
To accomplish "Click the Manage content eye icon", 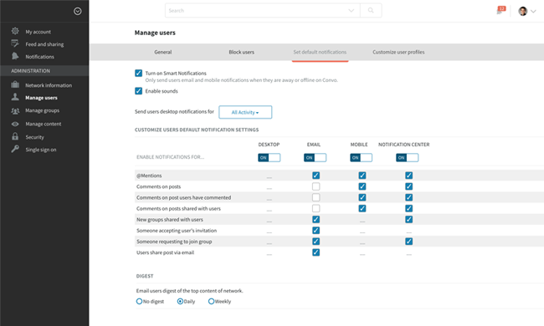I will click(x=15, y=124).
